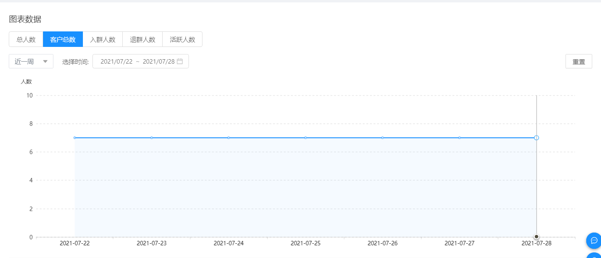Switch to the 入群人数 tab
601x258 pixels.
pos(103,39)
